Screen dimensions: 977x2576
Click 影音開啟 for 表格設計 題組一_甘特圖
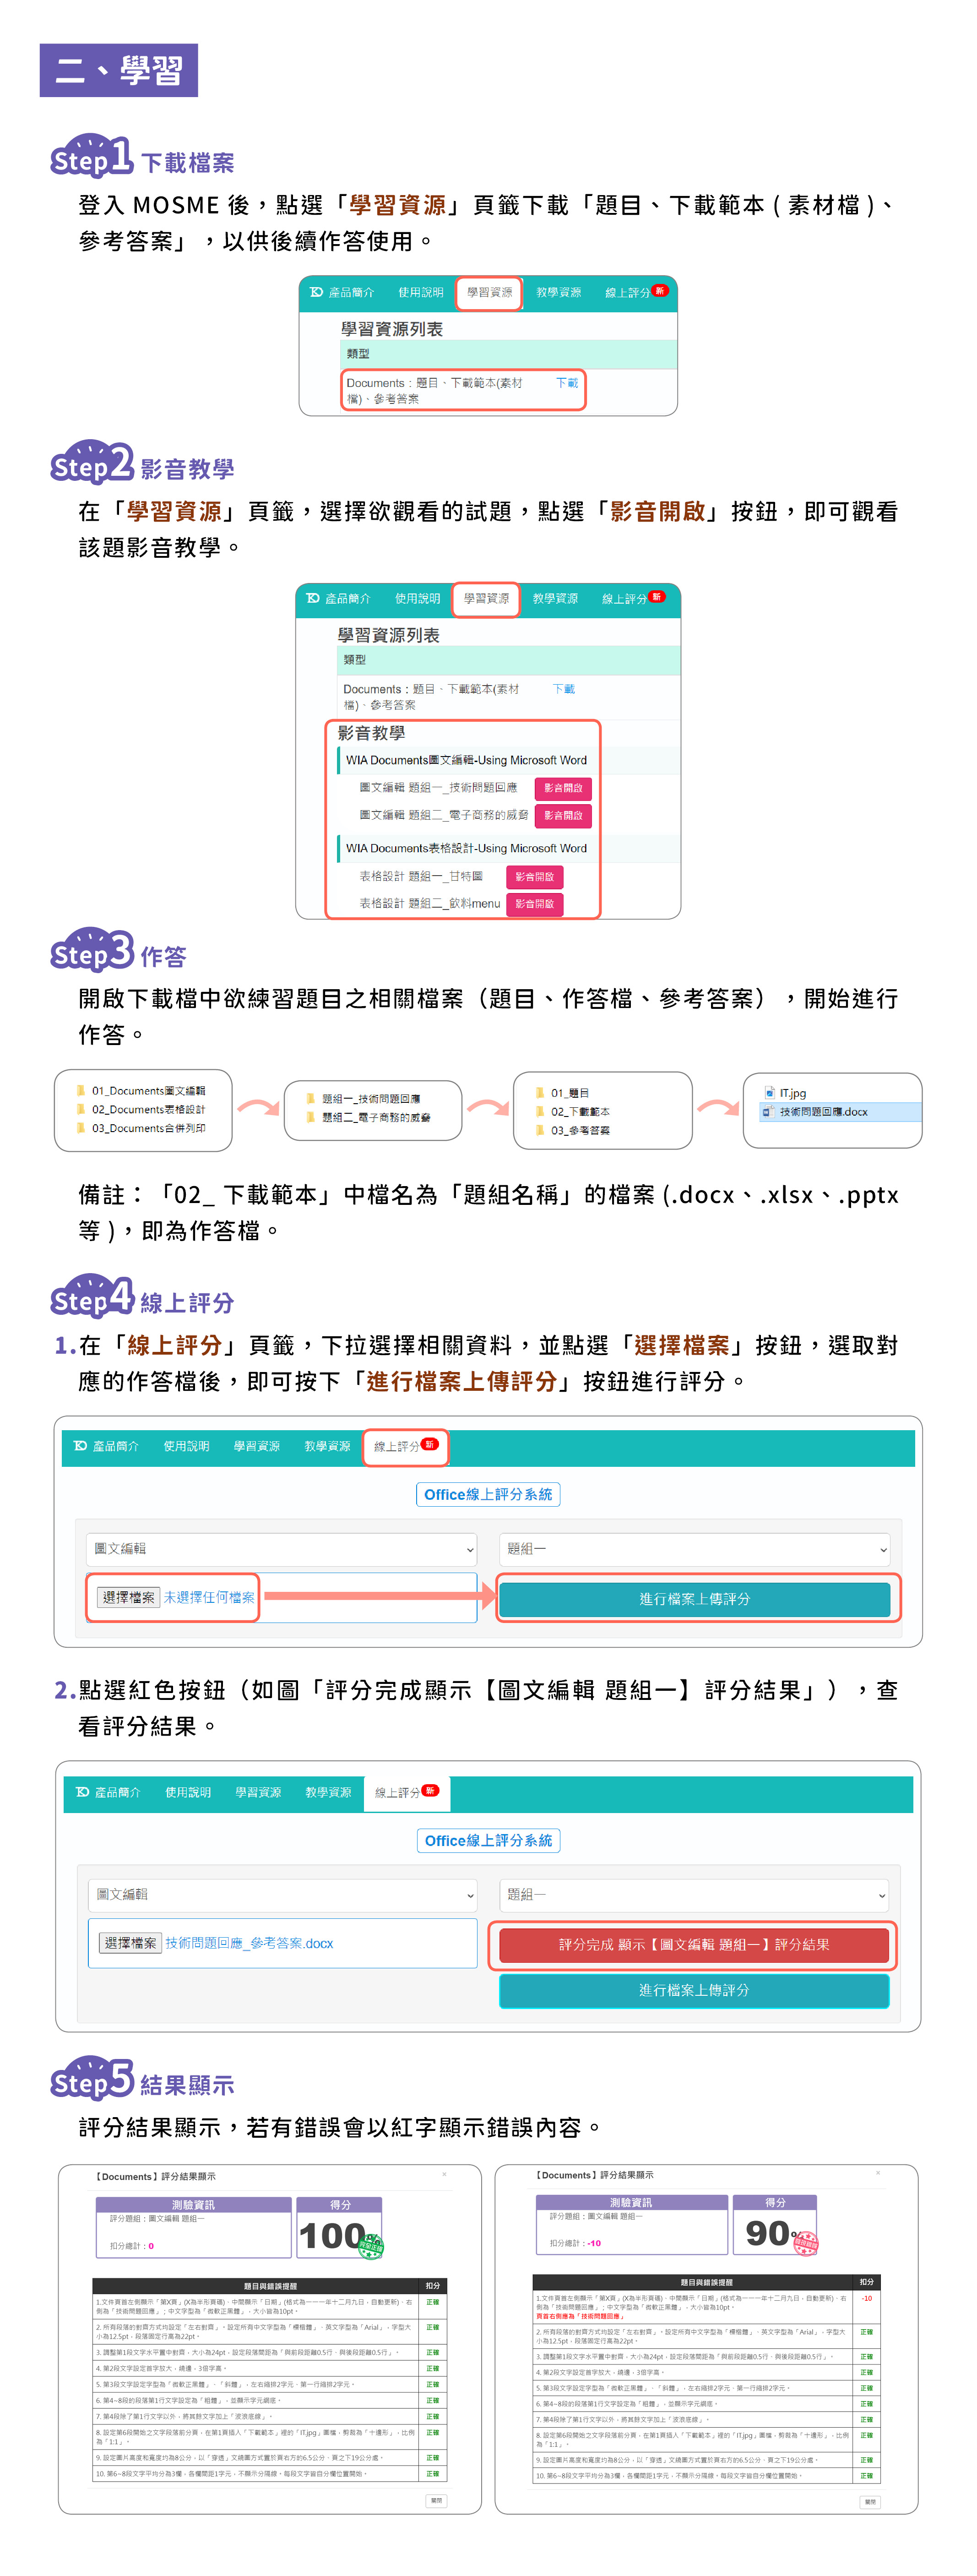[x=535, y=877]
